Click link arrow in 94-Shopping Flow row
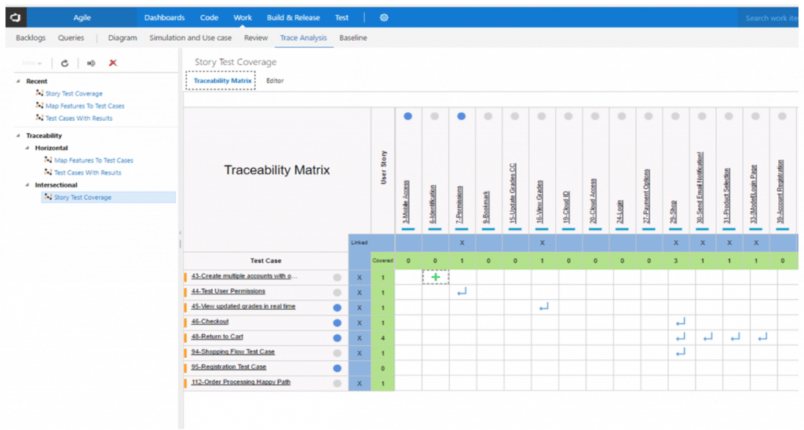This screenshot has height=430, width=804. pos(681,352)
